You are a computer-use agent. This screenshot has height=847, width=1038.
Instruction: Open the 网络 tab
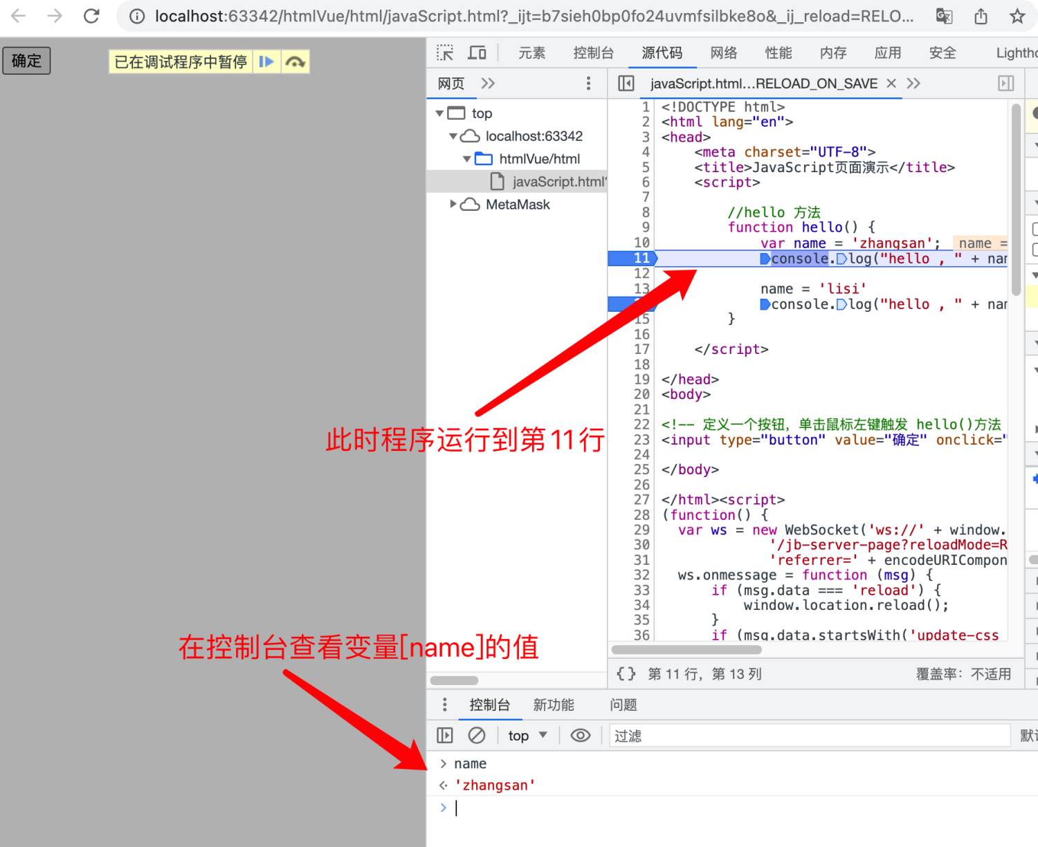point(724,53)
